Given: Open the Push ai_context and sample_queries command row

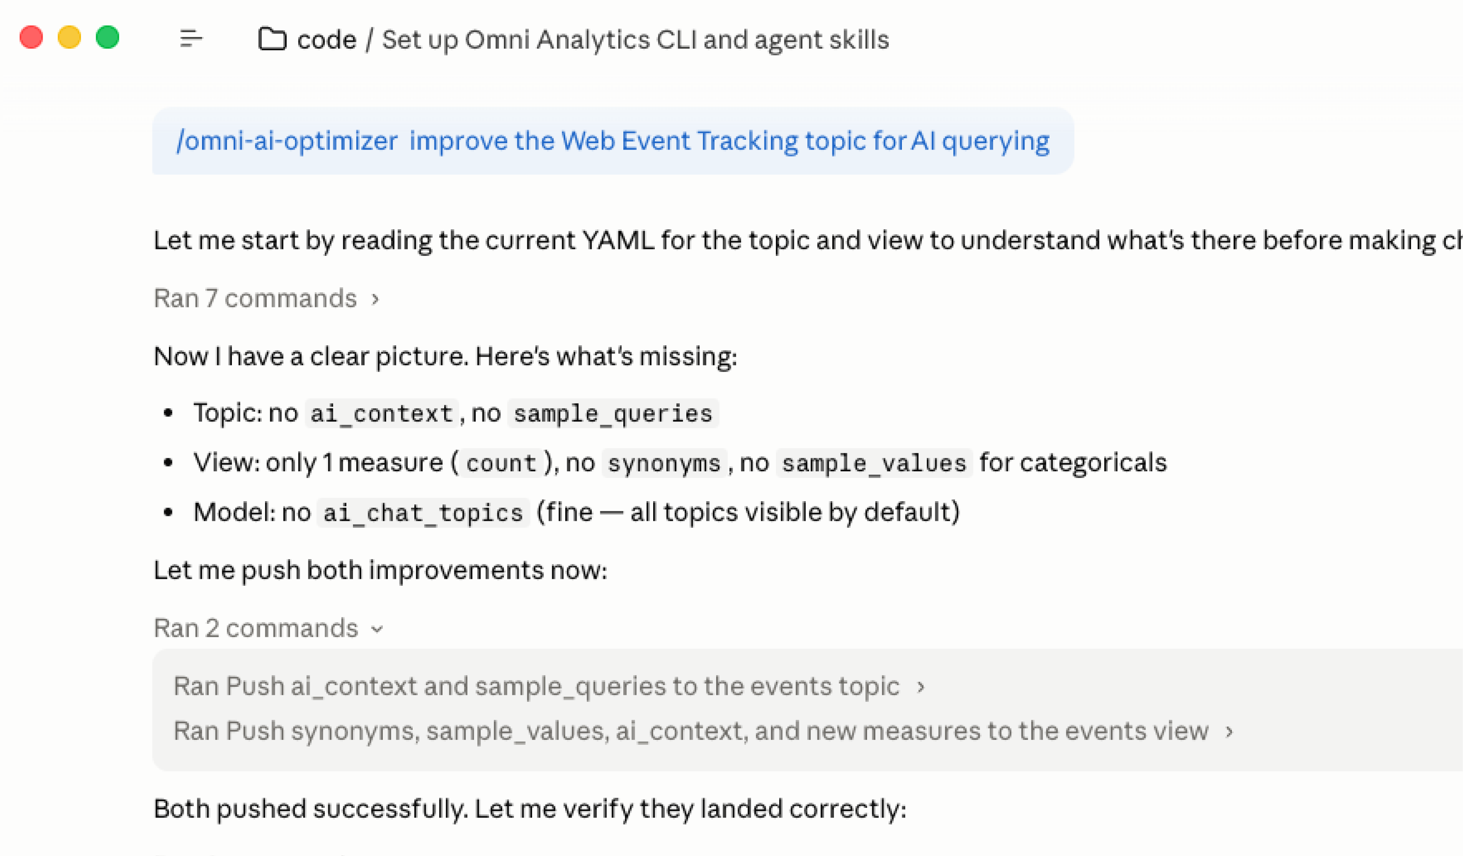Looking at the screenshot, I should (536, 686).
